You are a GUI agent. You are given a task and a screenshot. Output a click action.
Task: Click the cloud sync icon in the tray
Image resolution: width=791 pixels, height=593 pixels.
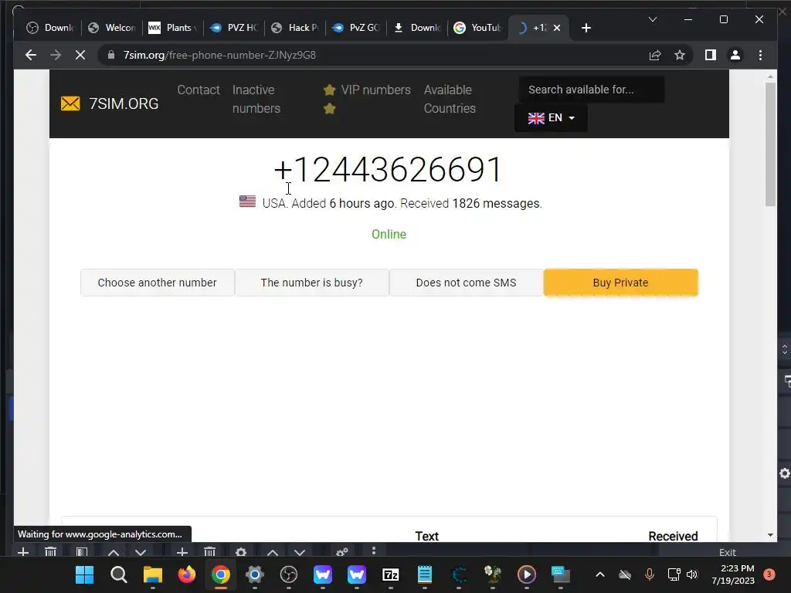coord(625,574)
